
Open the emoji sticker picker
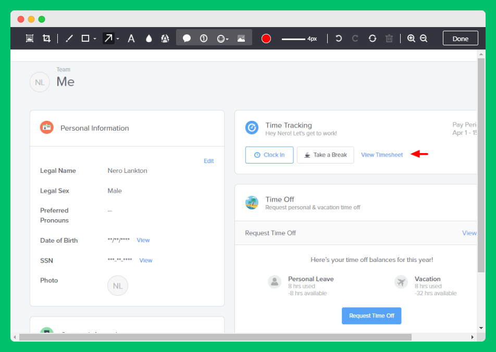pos(222,39)
